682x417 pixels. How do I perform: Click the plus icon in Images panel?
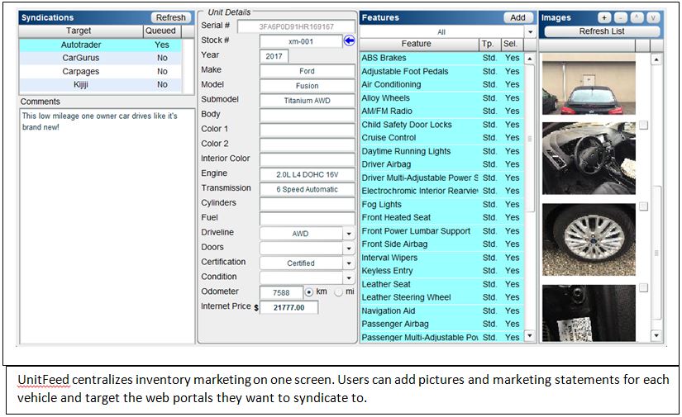pos(603,17)
